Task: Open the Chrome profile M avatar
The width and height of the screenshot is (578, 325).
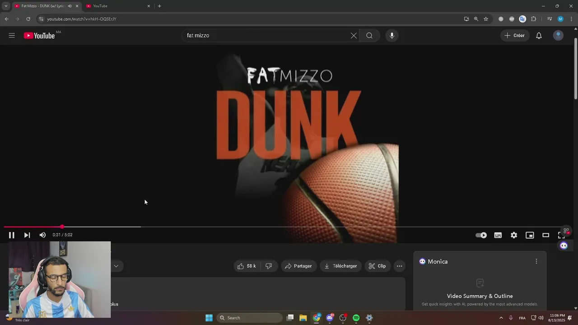Action: click(x=560, y=19)
